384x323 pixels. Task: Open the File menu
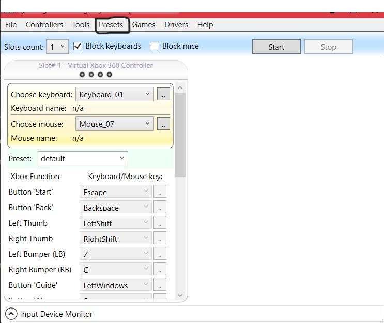(11, 25)
